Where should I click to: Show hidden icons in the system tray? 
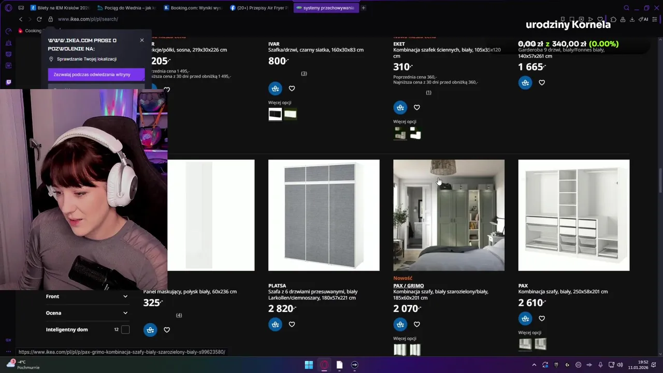click(x=534, y=365)
